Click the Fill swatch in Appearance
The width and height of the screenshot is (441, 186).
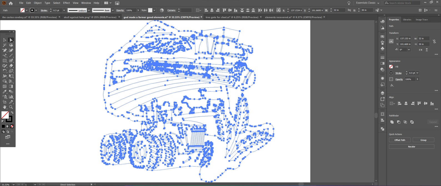391,67
